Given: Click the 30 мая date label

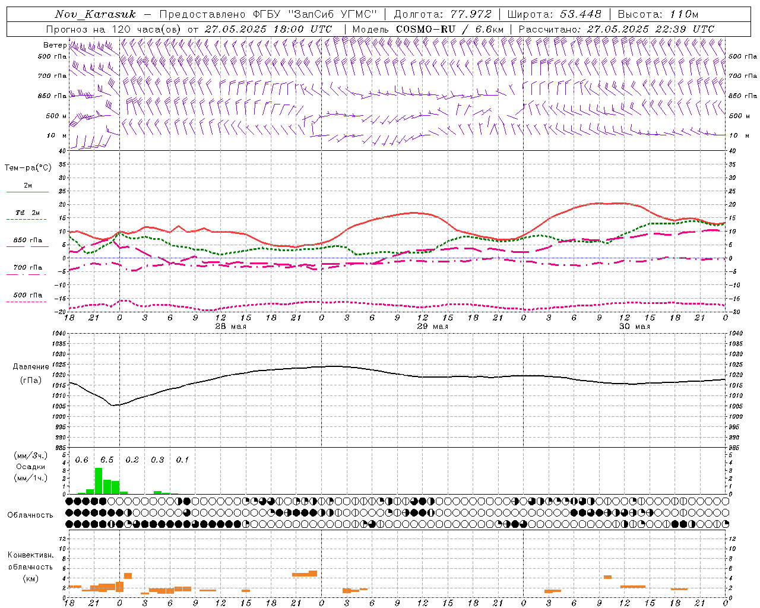Looking at the screenshot, I should (634, 327).
